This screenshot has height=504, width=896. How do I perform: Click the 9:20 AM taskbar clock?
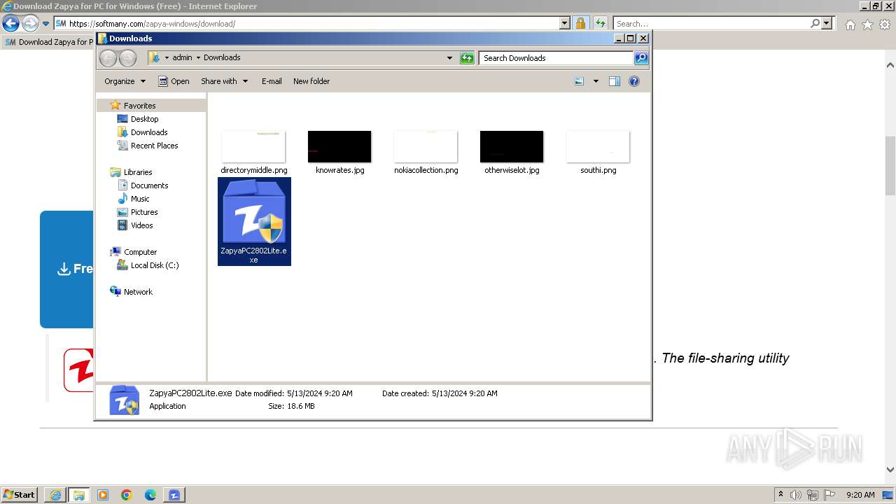pos(860,495)
